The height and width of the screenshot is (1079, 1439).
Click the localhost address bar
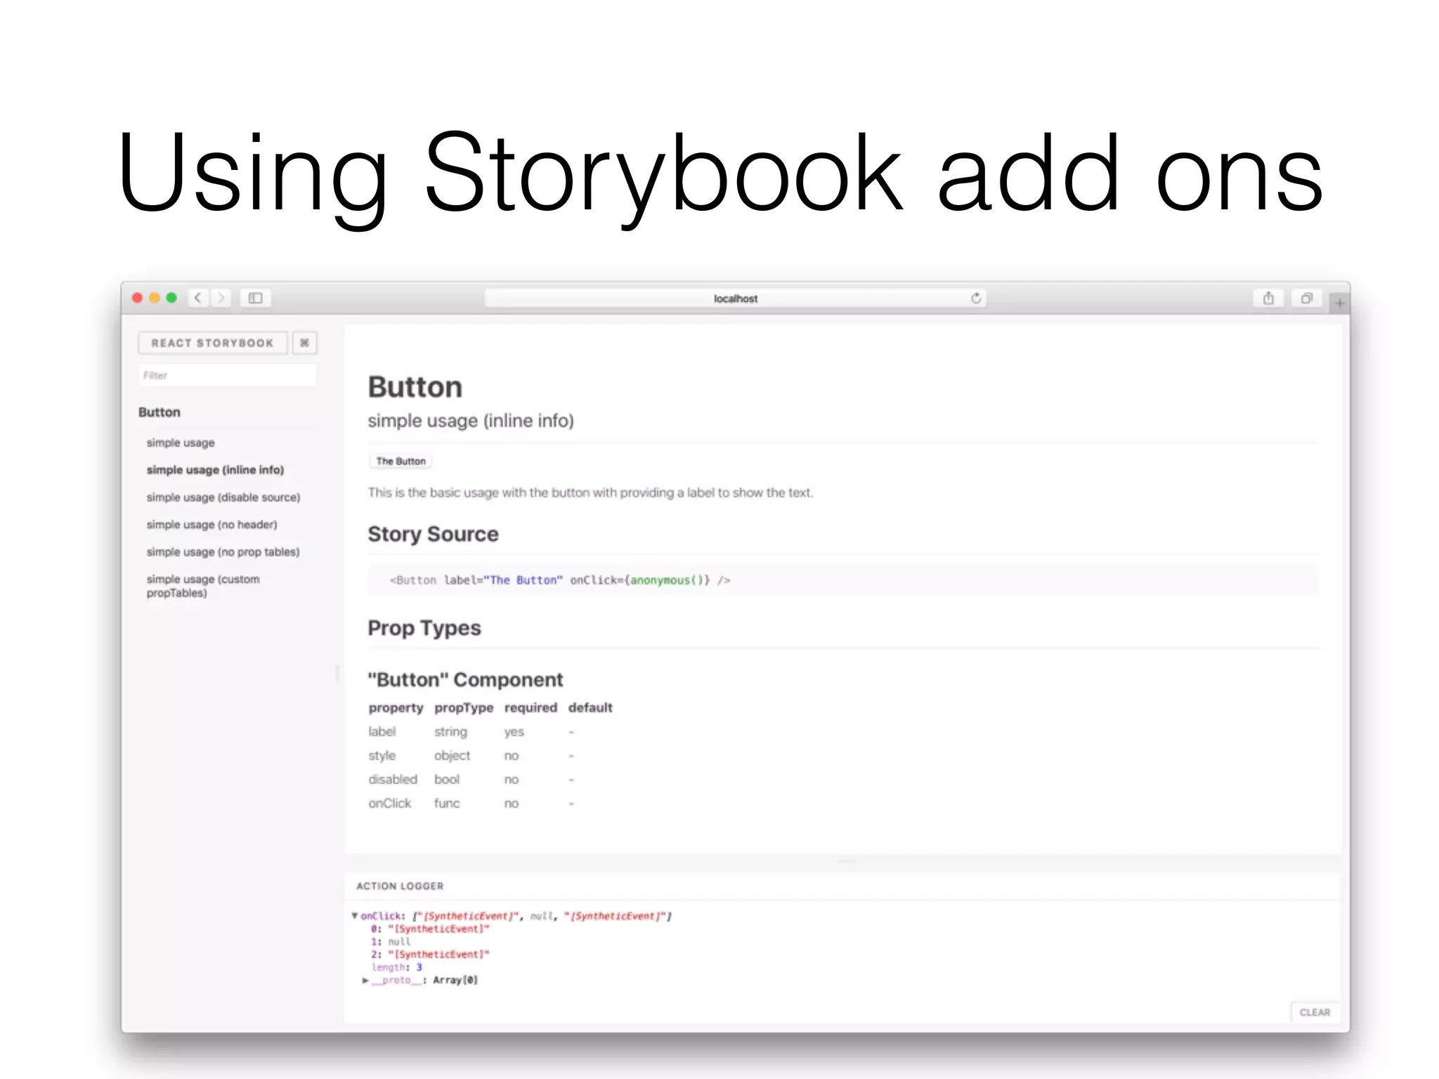tap(735, 299)
